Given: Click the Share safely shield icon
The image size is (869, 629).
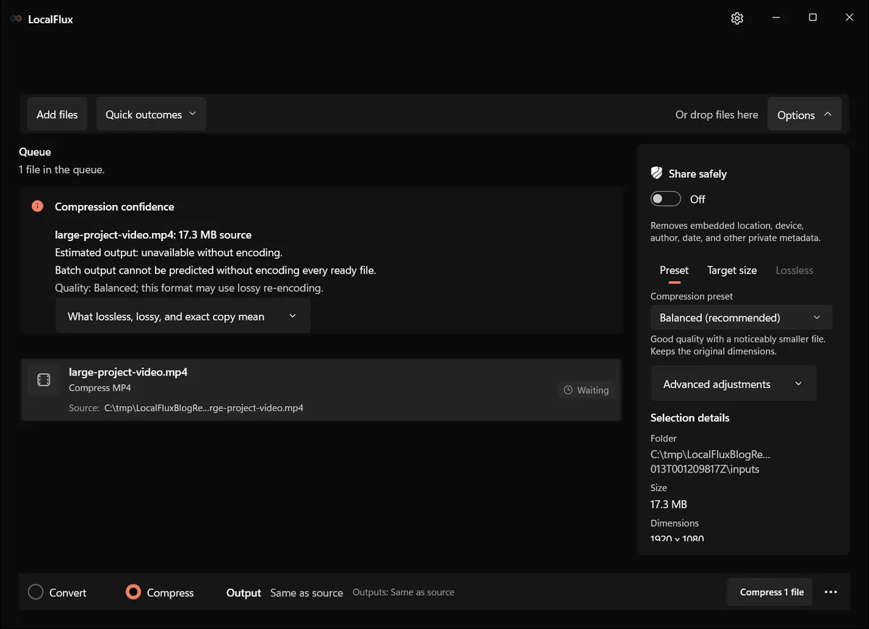Looking at the screenshot, I should (x=657, y=173).
